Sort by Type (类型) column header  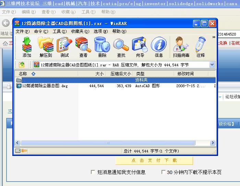coord(154,74)
